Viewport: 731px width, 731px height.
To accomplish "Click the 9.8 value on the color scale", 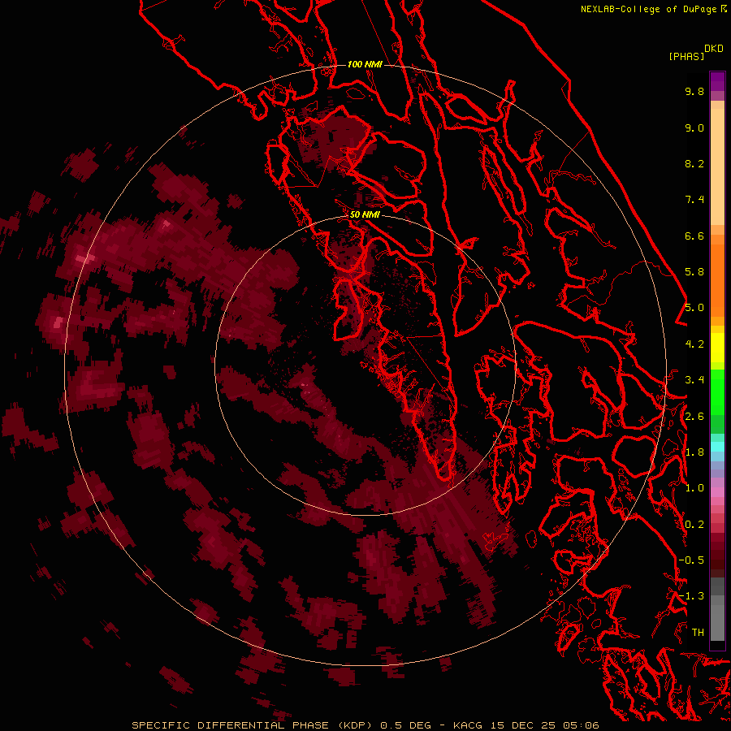I will pos(694,91).
